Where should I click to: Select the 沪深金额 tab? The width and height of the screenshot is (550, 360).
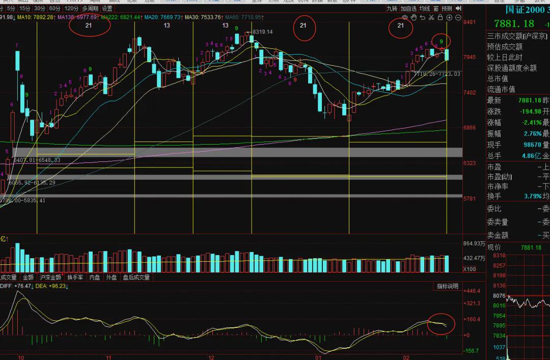[50, 277]
